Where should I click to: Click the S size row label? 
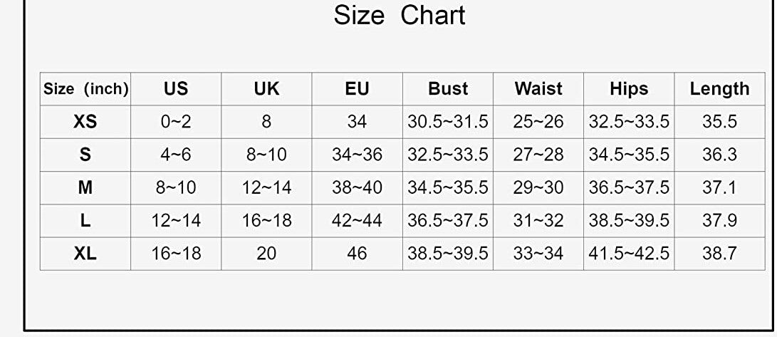(x=85, y=155)
